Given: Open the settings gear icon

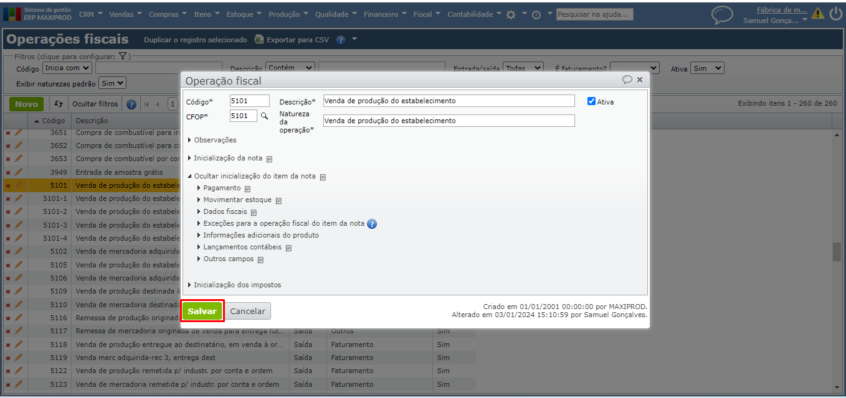Looking at the screenshot, I should tap(511, 14).
